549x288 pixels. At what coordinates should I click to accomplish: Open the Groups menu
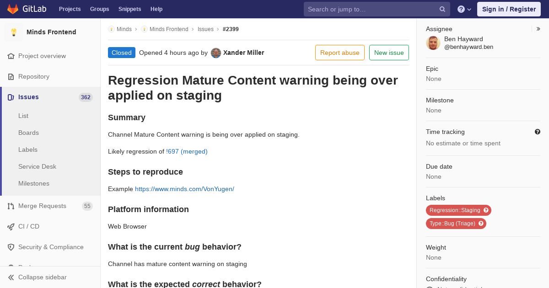(x=99, y=9)
